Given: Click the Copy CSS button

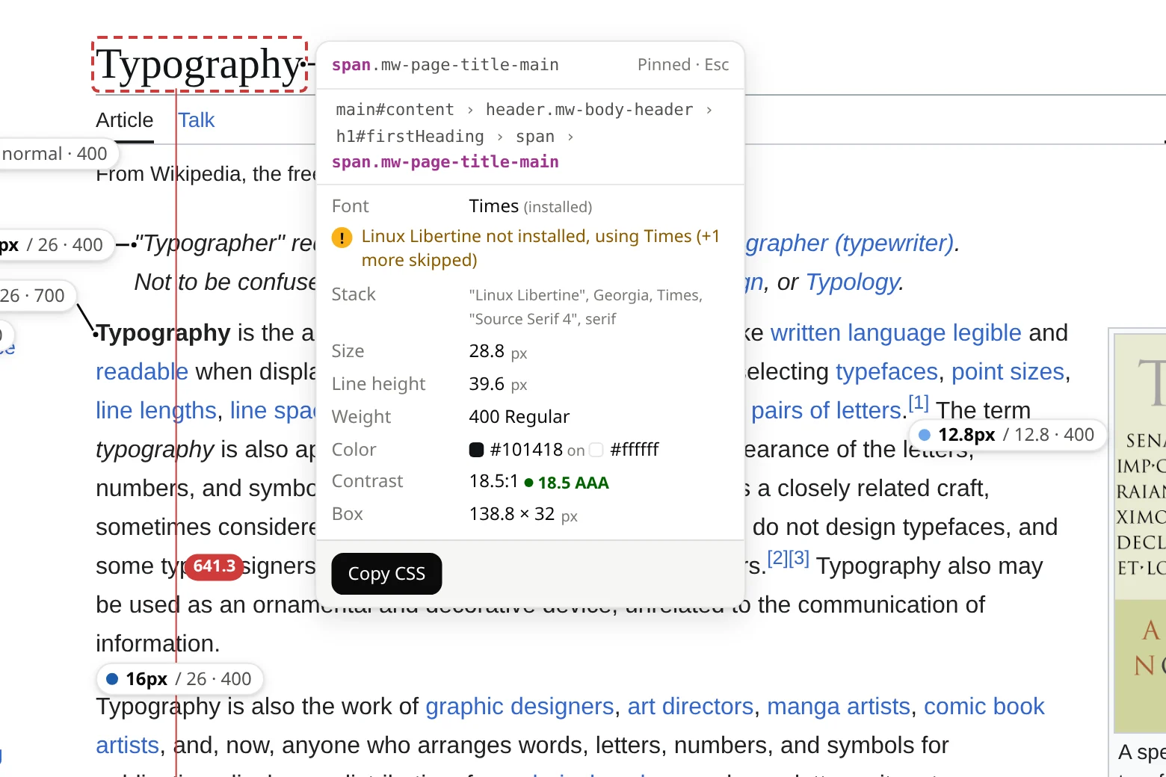Looking at the screenshot, I should pos(386,574).
